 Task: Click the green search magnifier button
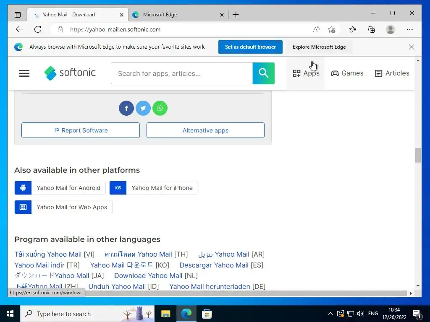point(263,73)
